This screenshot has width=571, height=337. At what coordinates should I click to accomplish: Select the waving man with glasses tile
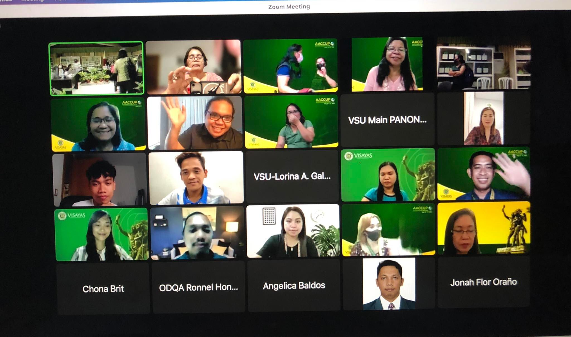(195, 123)
